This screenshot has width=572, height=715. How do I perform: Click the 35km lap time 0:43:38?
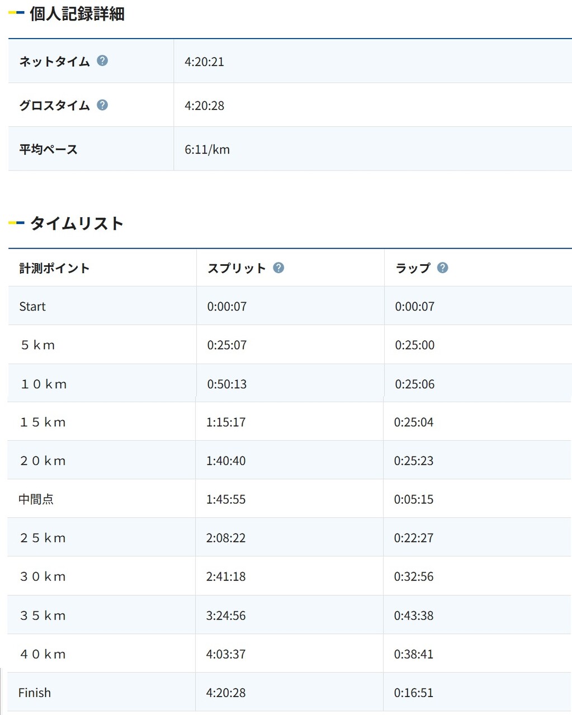(413, 616)
